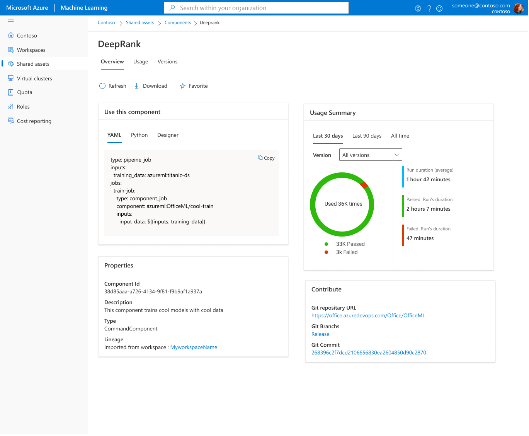
Task: Click the Workspaces icon in sidebar
Action: pos(11,50)
